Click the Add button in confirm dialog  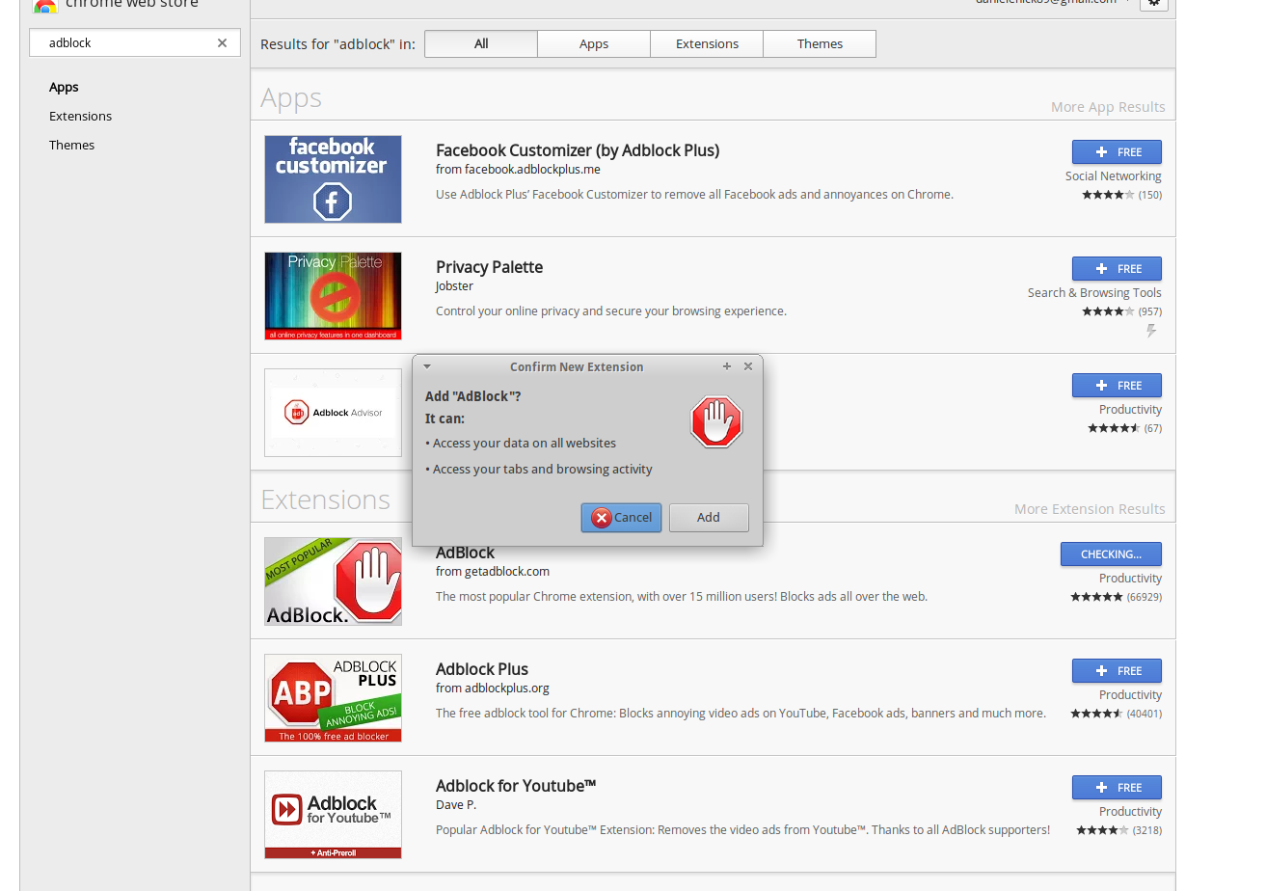(709, 518)
